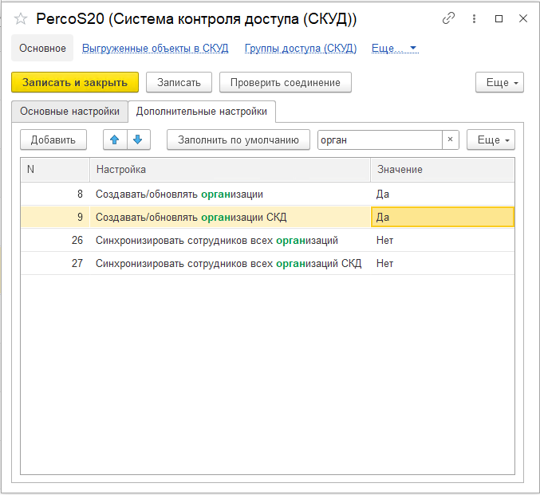Viewport: 540px width, 495px height.
Task: Clear the search field with the X
Action: point(450,139)
